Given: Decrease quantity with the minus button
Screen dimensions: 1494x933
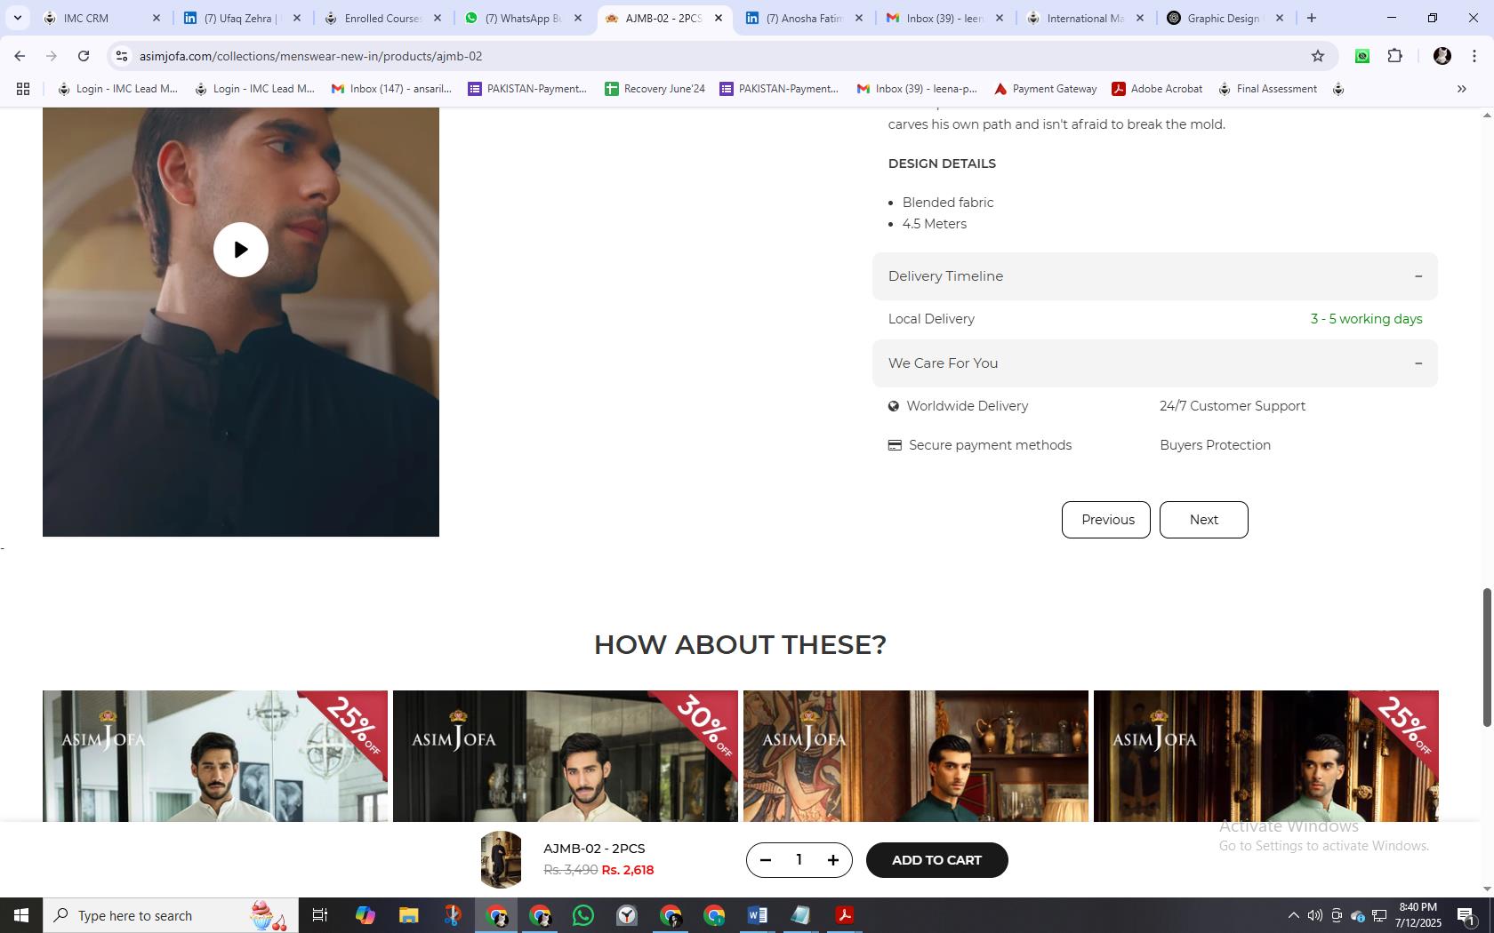Looking at the screenshot, I should click(x=765, y=860).
